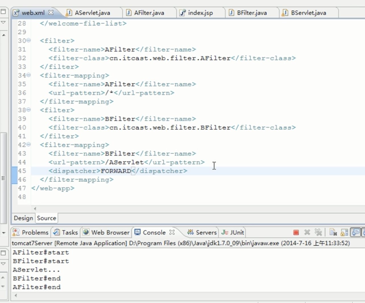Clear the console output

333,233
